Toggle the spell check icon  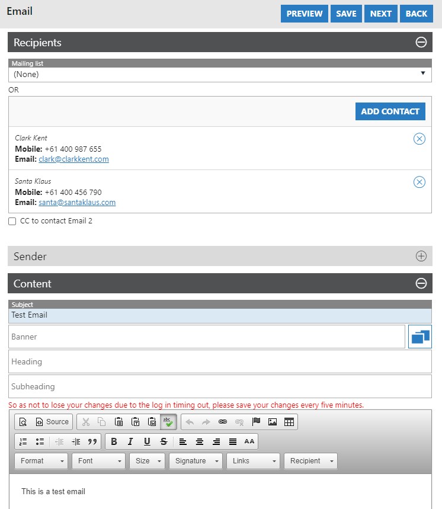[168, 422]
